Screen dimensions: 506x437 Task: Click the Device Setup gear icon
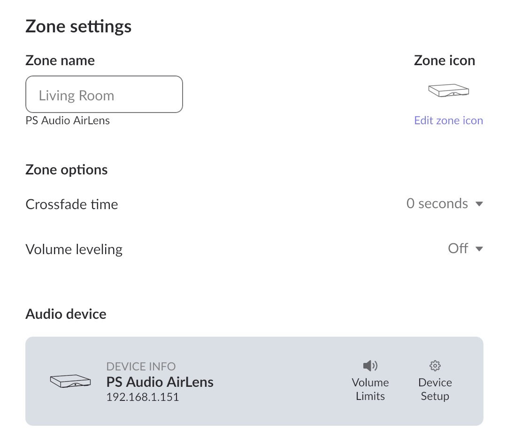(x=435, y=366)
